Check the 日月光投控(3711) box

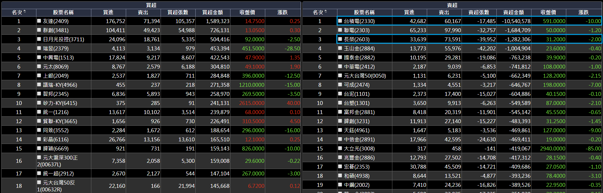(x=39, y=39)
